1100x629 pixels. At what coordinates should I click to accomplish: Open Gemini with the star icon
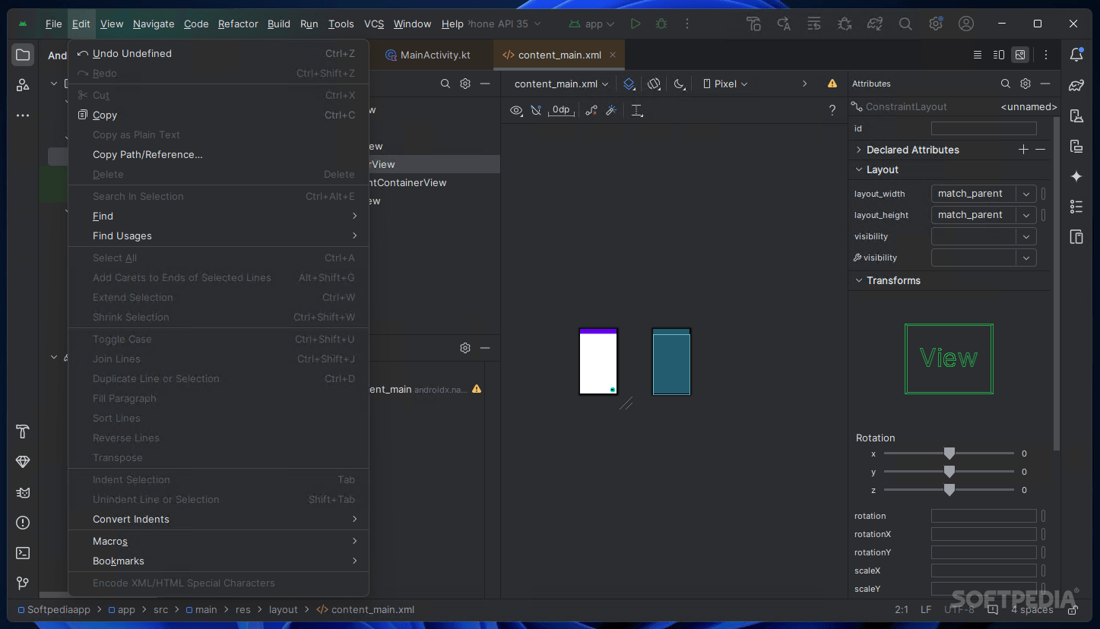click(x=1077, y=176)
